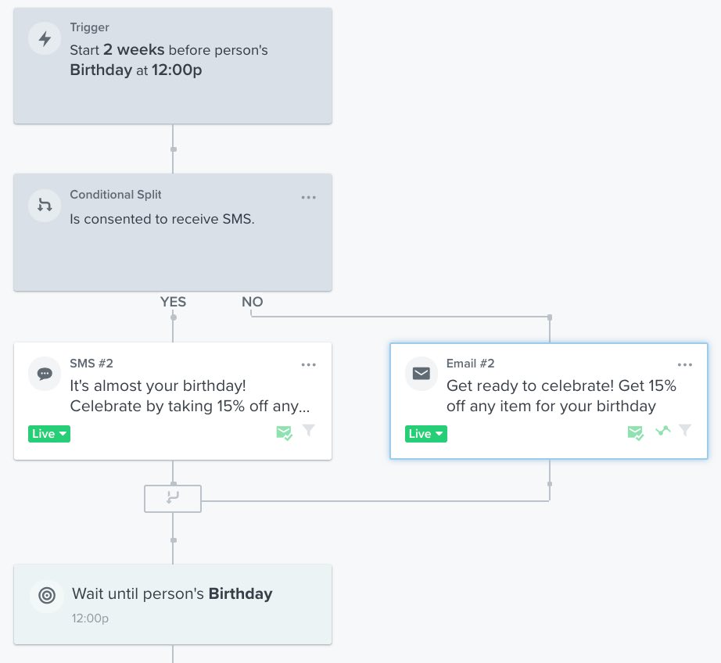The image size is (721, 663).
Task: Click the filter funnel on Email #2
Action: pos(685,431)
